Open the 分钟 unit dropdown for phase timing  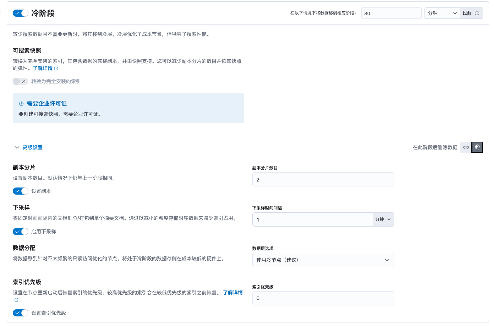pos(442,13)
